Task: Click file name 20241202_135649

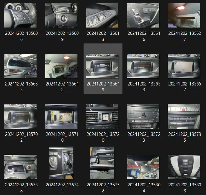Action: pos(103,87)
